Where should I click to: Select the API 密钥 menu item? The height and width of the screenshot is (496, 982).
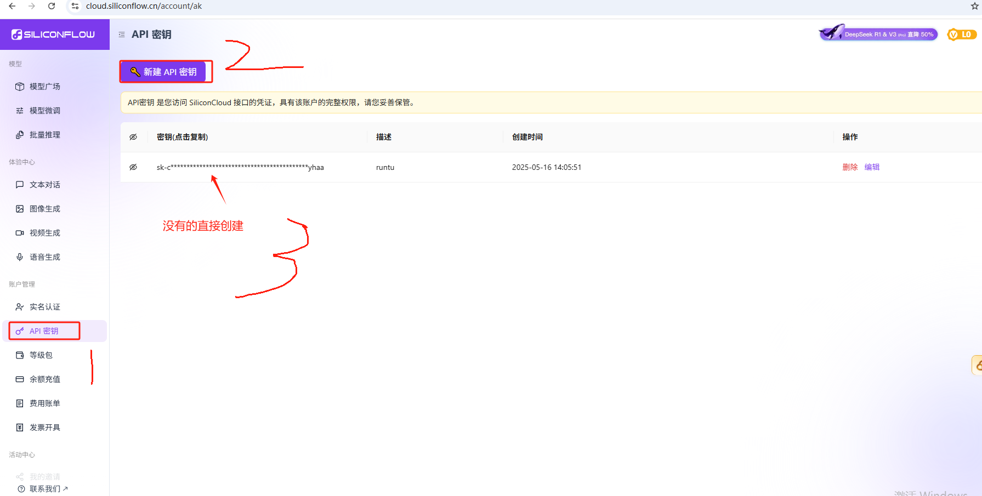(x=55, y=331)
